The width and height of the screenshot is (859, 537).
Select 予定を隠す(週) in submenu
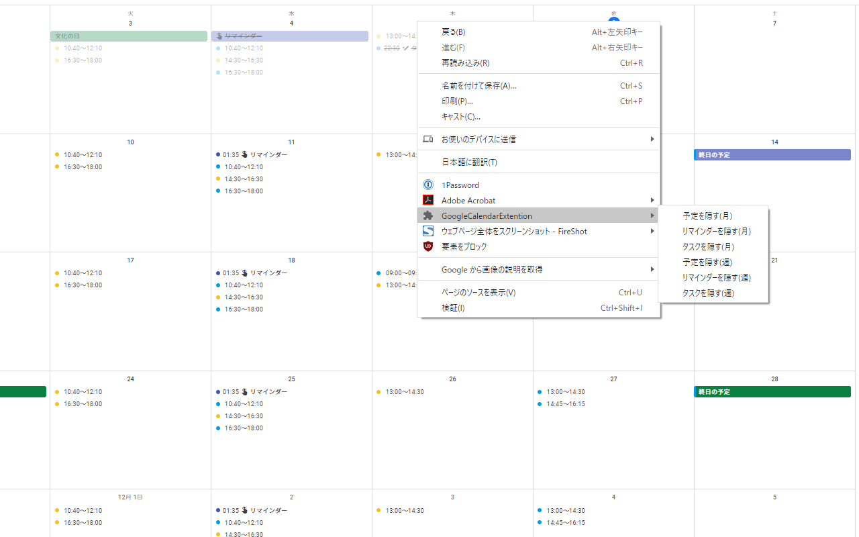tap(713, 262)
